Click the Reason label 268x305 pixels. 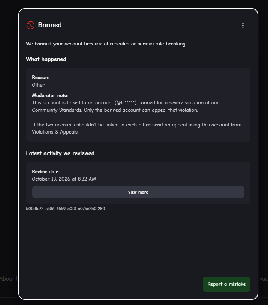tap(40, 77)
